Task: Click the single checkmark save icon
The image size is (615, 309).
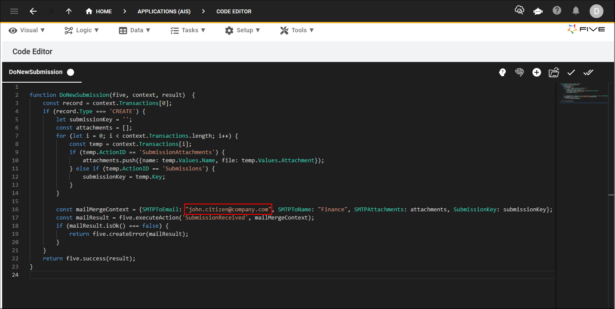Action: tap(571, 72)
